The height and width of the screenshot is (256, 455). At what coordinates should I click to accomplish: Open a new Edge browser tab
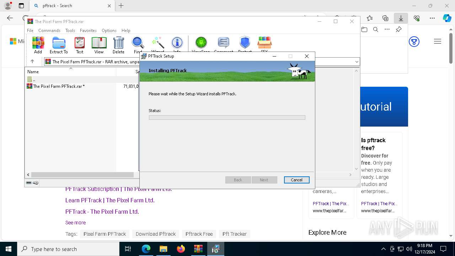click(x=121, y=6)
